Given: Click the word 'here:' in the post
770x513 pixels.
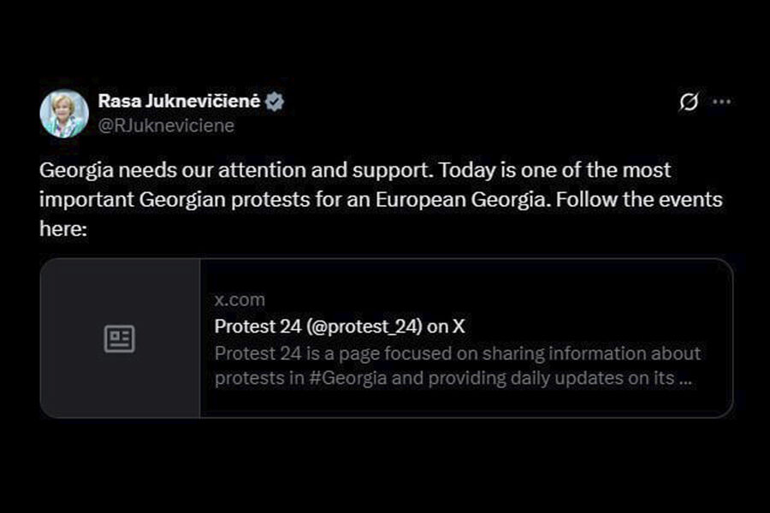Looking at the screenshot, I should (x=64, y=230).
